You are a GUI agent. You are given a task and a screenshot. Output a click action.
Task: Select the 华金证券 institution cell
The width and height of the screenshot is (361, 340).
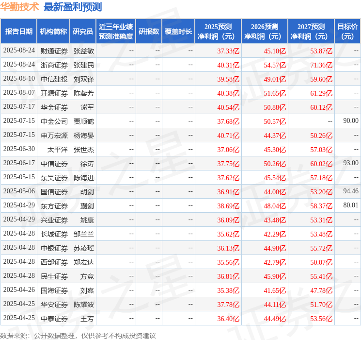[x=54, y=107]
